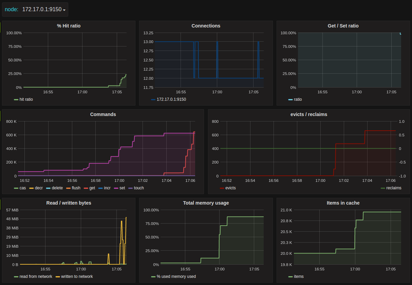412x285 pixels.
Task: Open the 'Get / Set ratio' panel menu
Action: (343, 26)
